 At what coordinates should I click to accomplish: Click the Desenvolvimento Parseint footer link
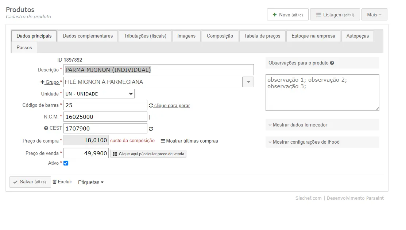tap(355, 198)
